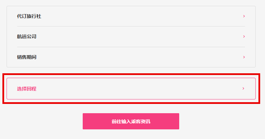Click the 前往 text on pink button
The height and width of the screenshot is (139, 265).
pyautogui.click(x=116, y=121)
